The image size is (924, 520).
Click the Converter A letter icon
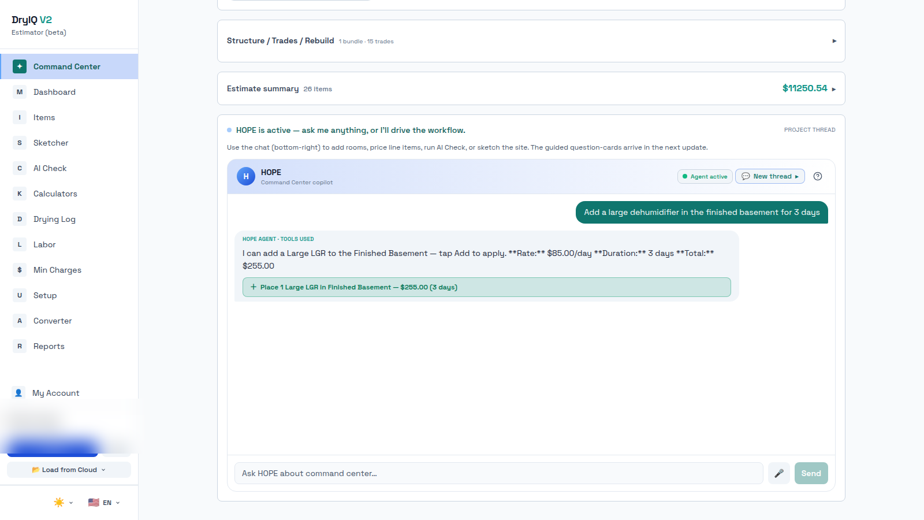click(20, 321)
